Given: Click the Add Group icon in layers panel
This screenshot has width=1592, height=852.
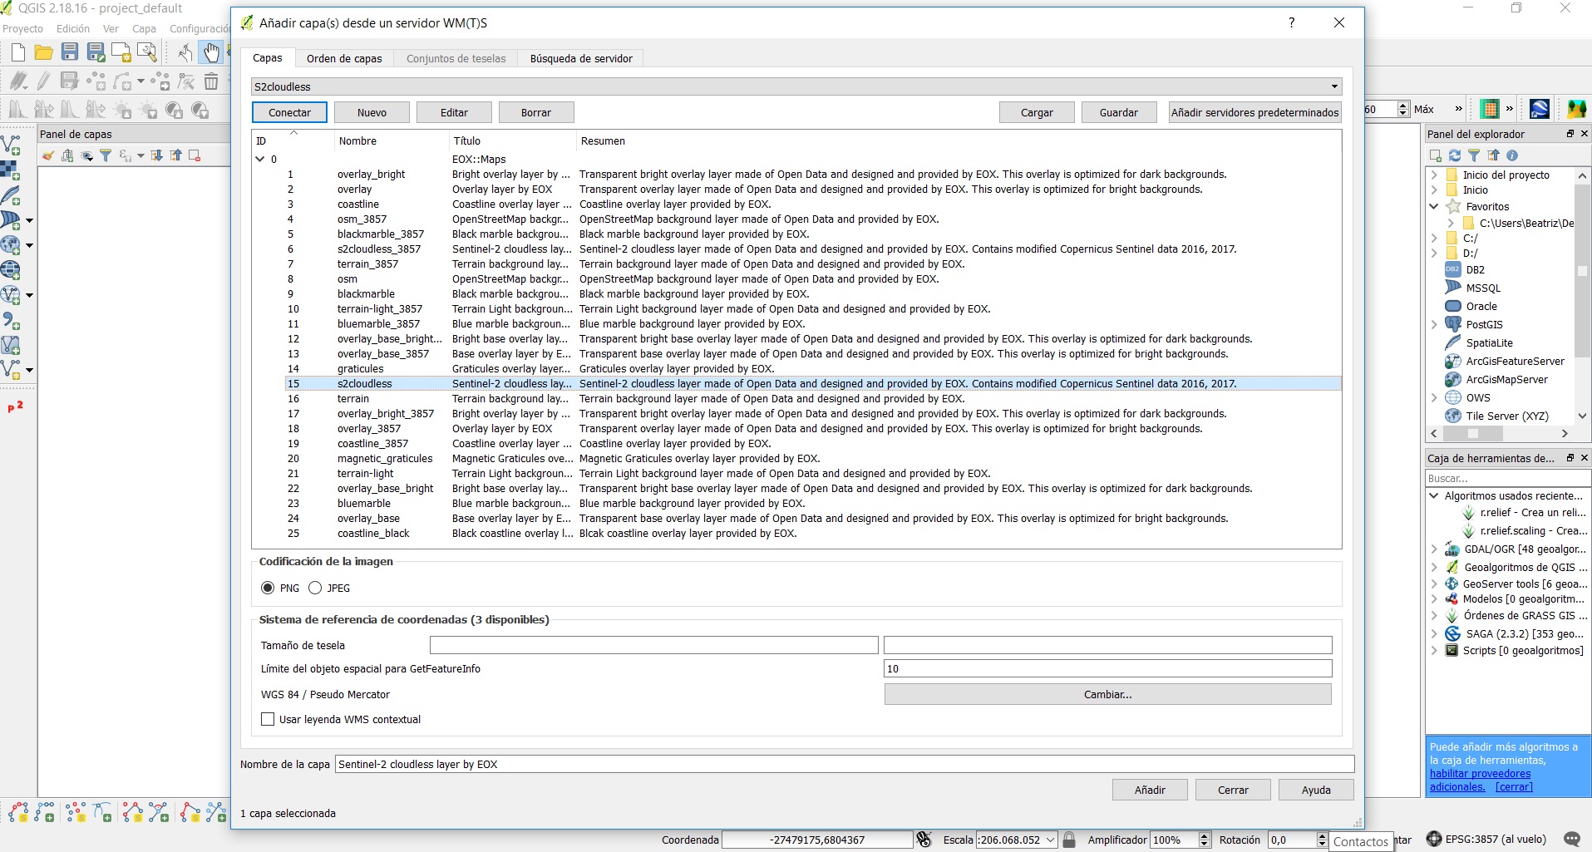Looking at the screenshot, I should pyautogui.click(x=67, y=155).
